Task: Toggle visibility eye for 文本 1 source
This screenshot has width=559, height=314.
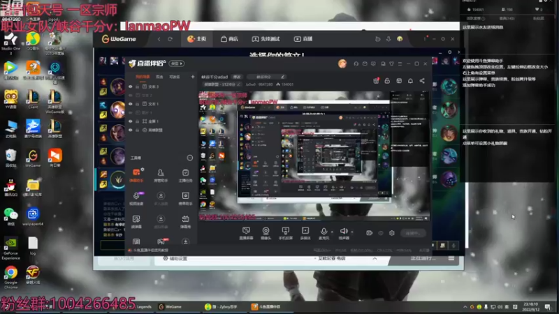Action: pos(131,104)
